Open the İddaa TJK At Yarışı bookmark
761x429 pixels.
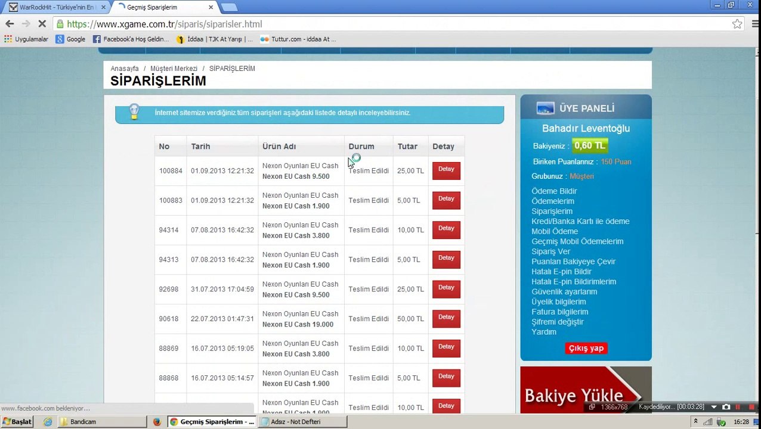[x=214, y=39]
